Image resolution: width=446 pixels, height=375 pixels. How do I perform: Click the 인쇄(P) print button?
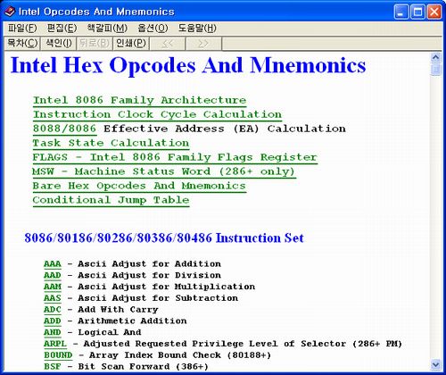pyautogui.click(x=131, y=44)
